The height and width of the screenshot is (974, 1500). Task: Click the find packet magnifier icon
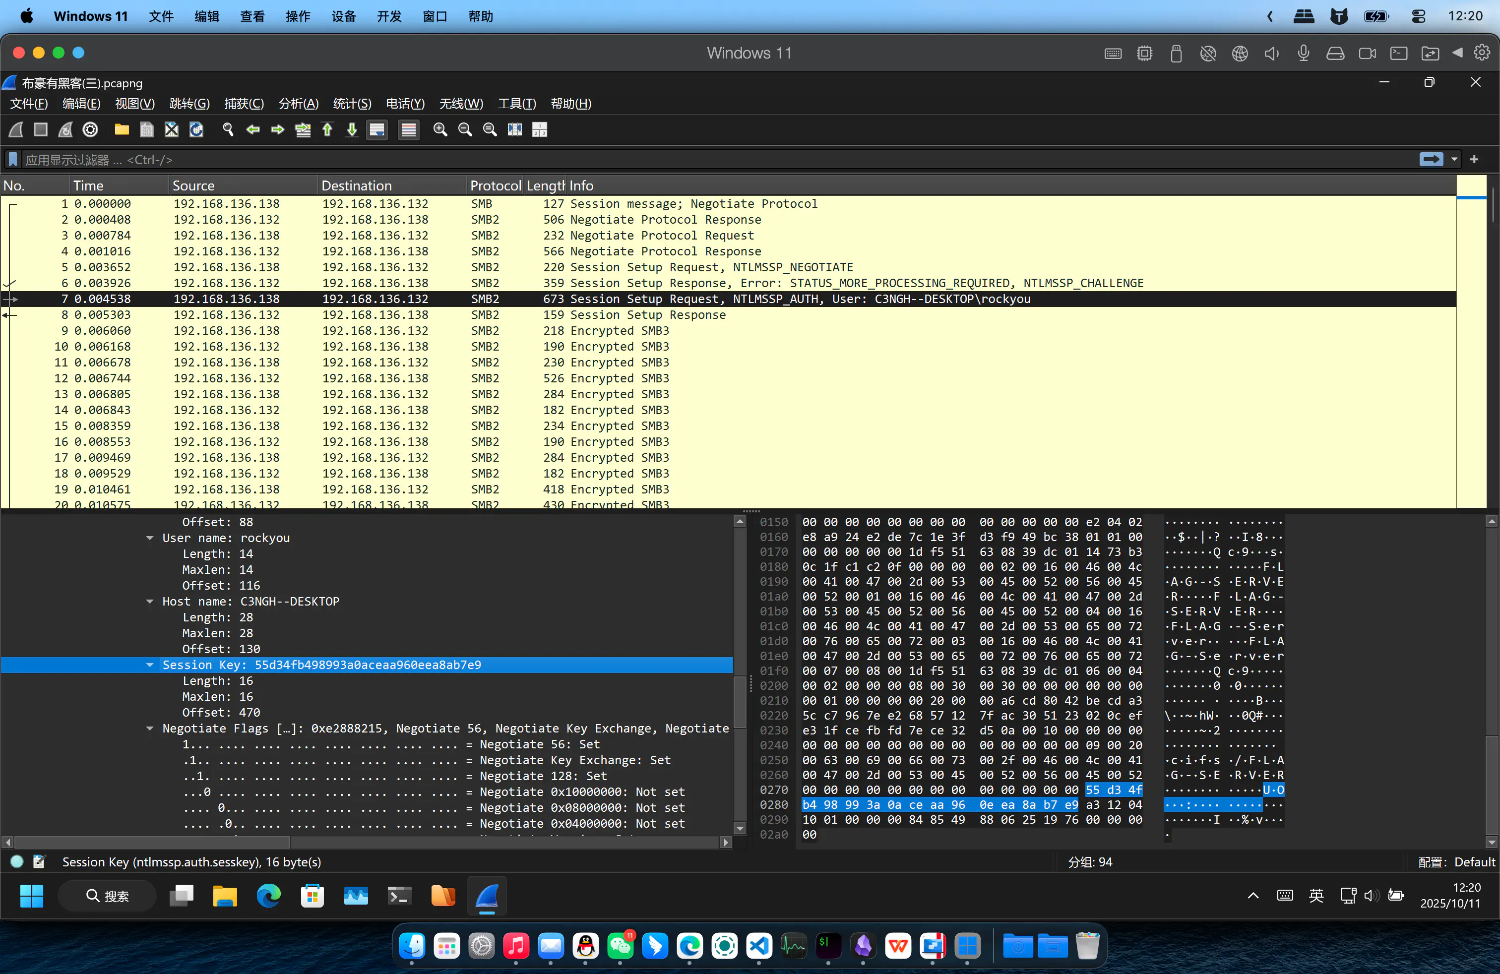(x=228, y=130)
